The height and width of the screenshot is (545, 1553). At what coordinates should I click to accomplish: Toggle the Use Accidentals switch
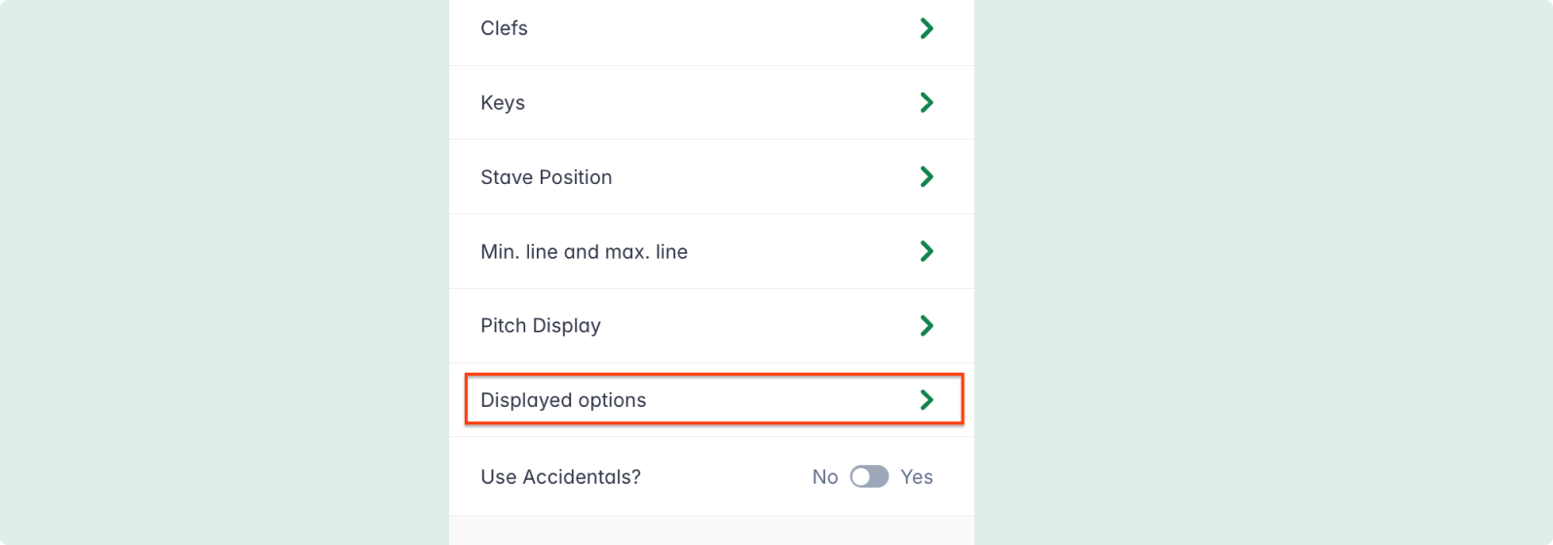tap(869, 477)
